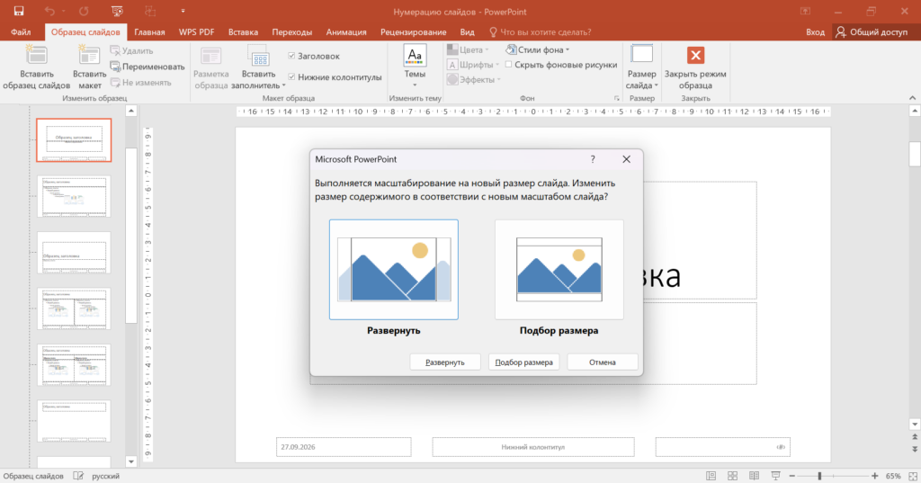Image resolution: width=921 pixels, height=483 pixels.
Task: Click Удалить in Edit Master group
Action: point(131,51)
